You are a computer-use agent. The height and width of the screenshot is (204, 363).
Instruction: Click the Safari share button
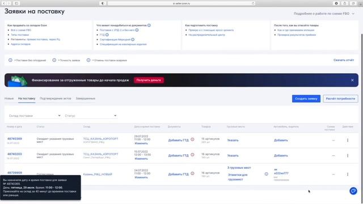click(x=345, y=3)
